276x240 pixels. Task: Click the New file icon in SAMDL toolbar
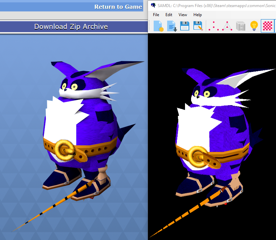tap(158, 26)
